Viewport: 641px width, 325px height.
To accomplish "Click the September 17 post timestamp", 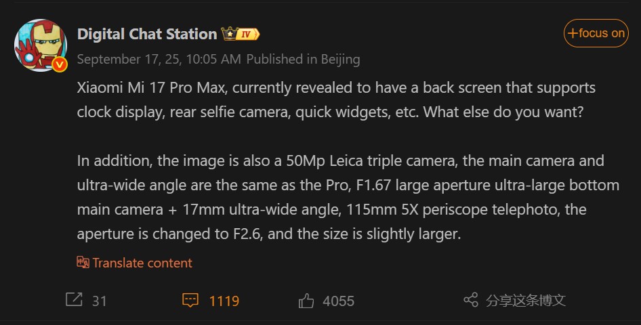I will click(x=159, y=59).
